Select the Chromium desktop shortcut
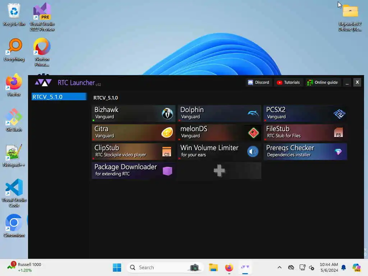The width and height of the screenshot is (368, 276). (x=14, y=226)
